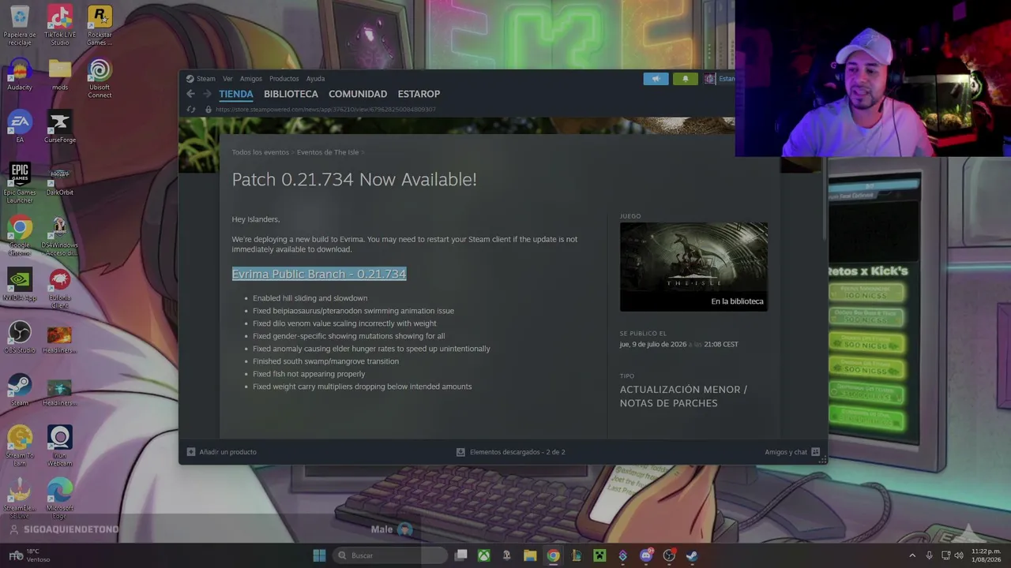Click 'Añadir un producto' in Steam footer

click(x=227, y=452)
